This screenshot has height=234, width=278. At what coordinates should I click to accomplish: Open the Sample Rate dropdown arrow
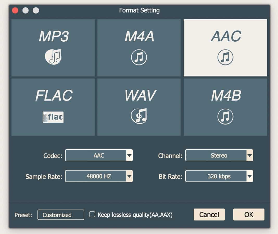click(x=129, y=176)
